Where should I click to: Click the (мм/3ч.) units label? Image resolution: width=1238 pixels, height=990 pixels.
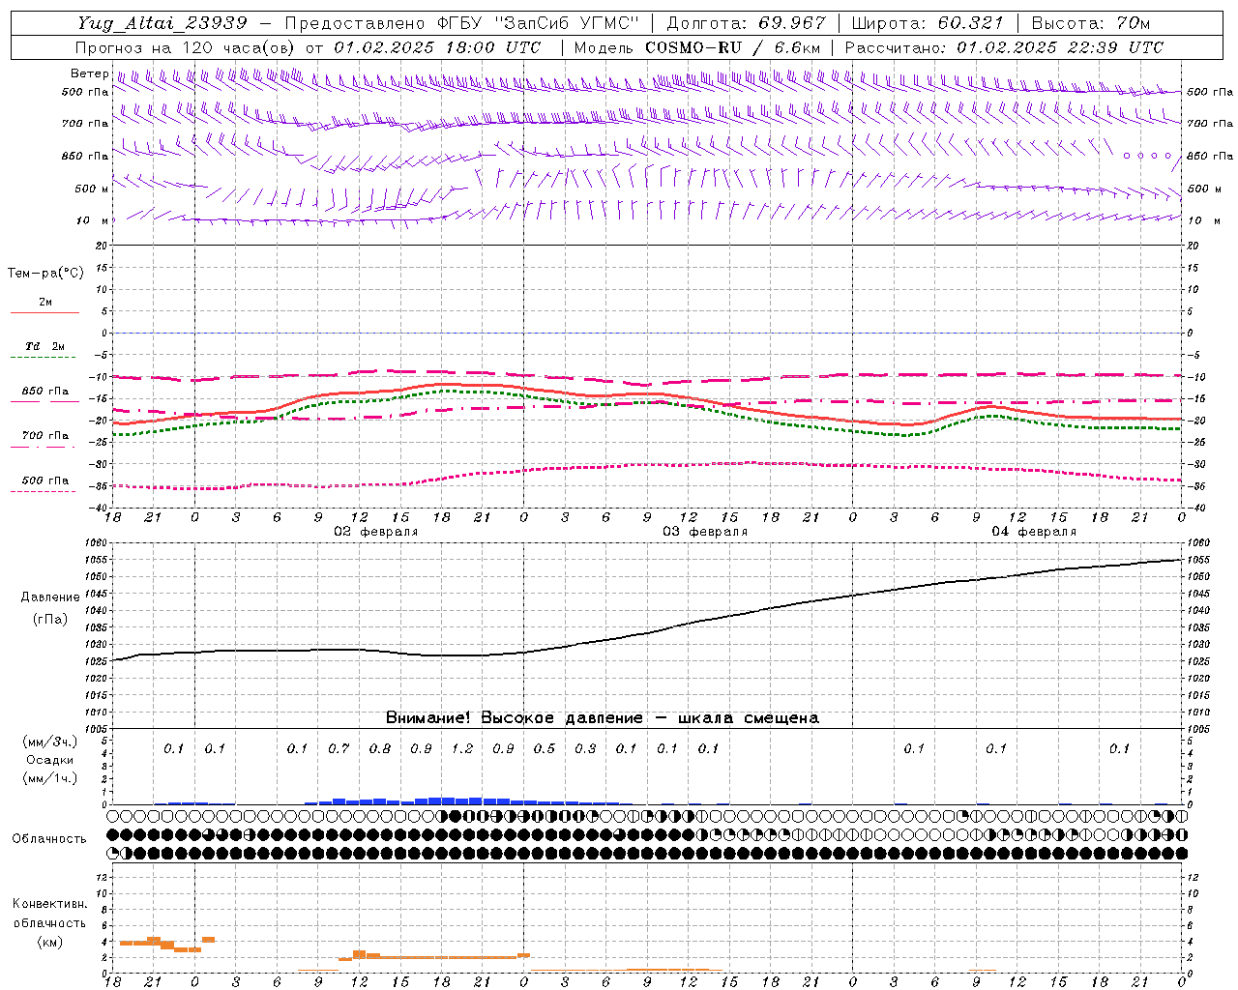point(49,742)
